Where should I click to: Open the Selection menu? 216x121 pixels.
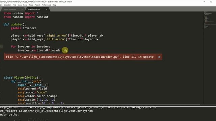7,5
